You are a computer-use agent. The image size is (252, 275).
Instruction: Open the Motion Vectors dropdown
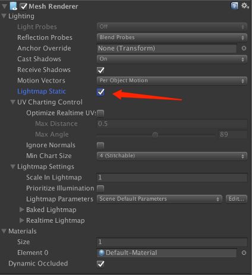click(x=172, y=81)
